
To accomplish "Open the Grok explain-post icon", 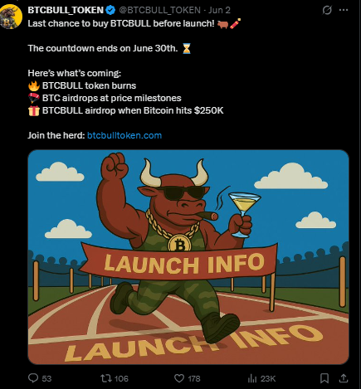I will pyautogui.click(x=327, y=10).
